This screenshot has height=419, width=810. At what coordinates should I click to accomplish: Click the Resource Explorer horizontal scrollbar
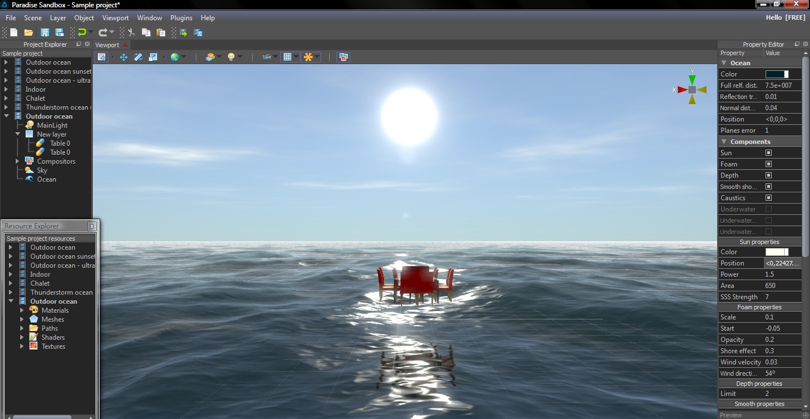pos(43,417)
